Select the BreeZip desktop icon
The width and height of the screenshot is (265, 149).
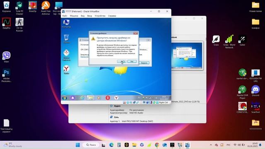pos(33,7)
